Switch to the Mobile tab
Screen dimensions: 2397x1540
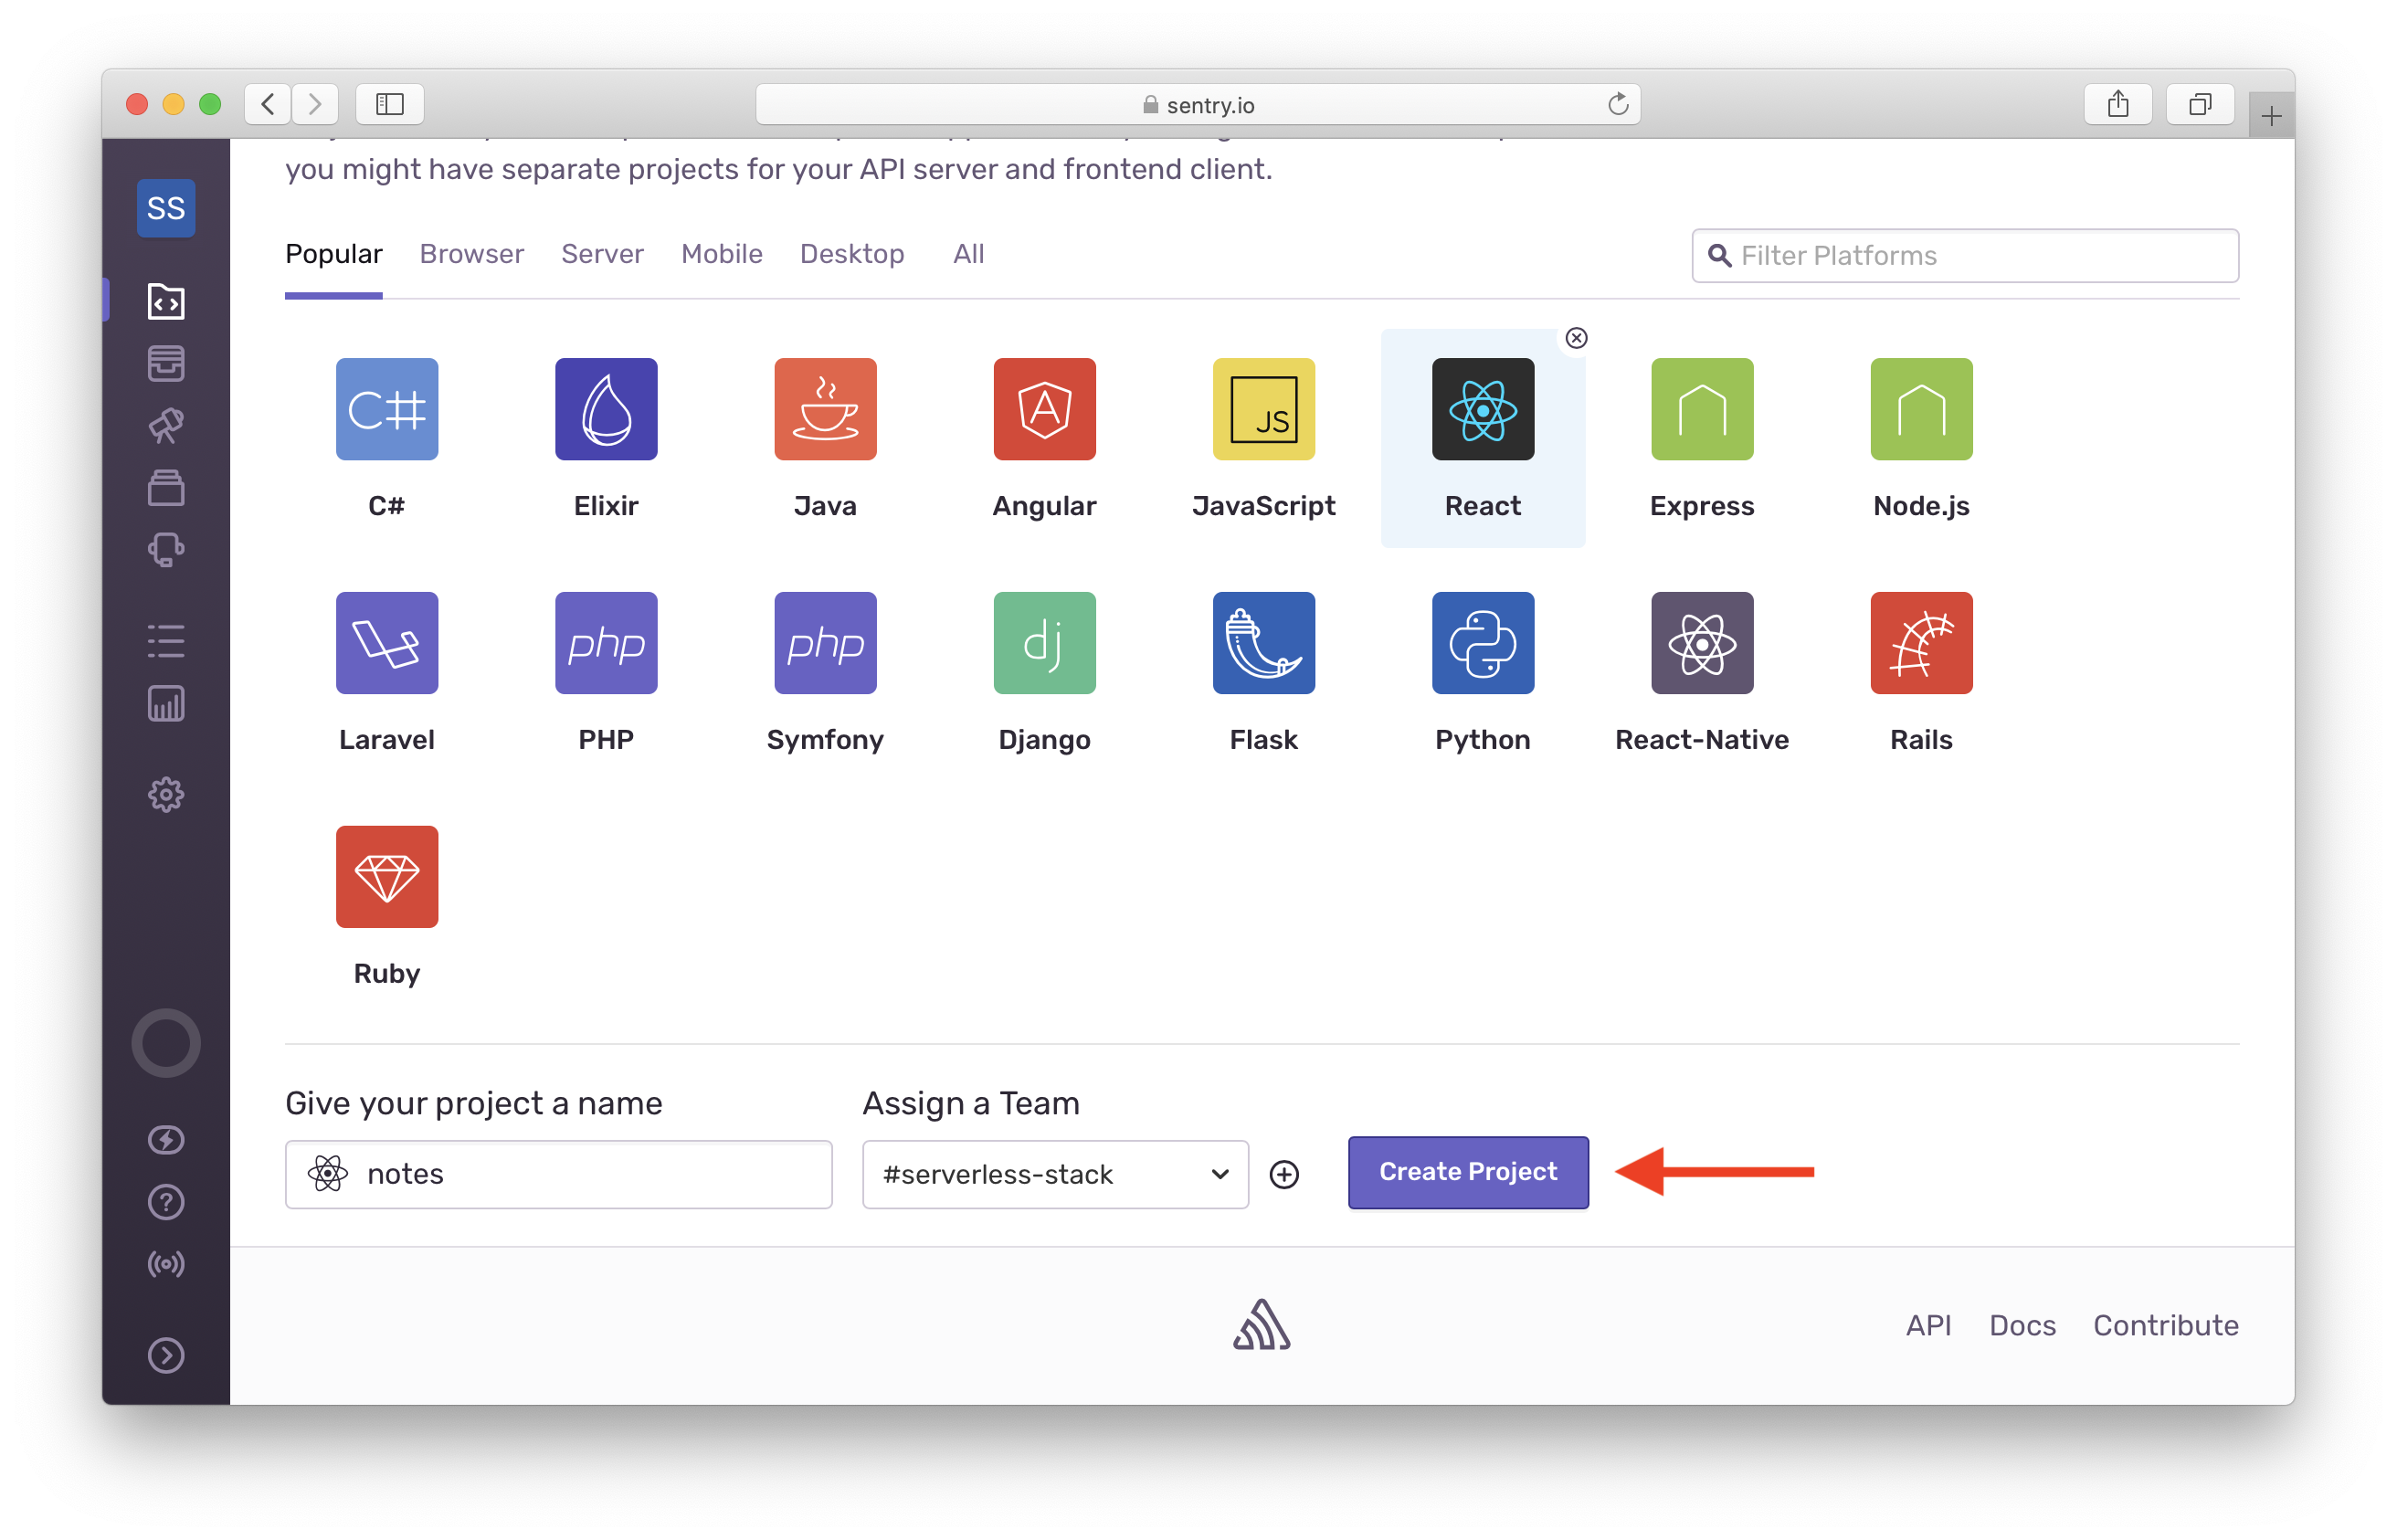click(722, 253)
